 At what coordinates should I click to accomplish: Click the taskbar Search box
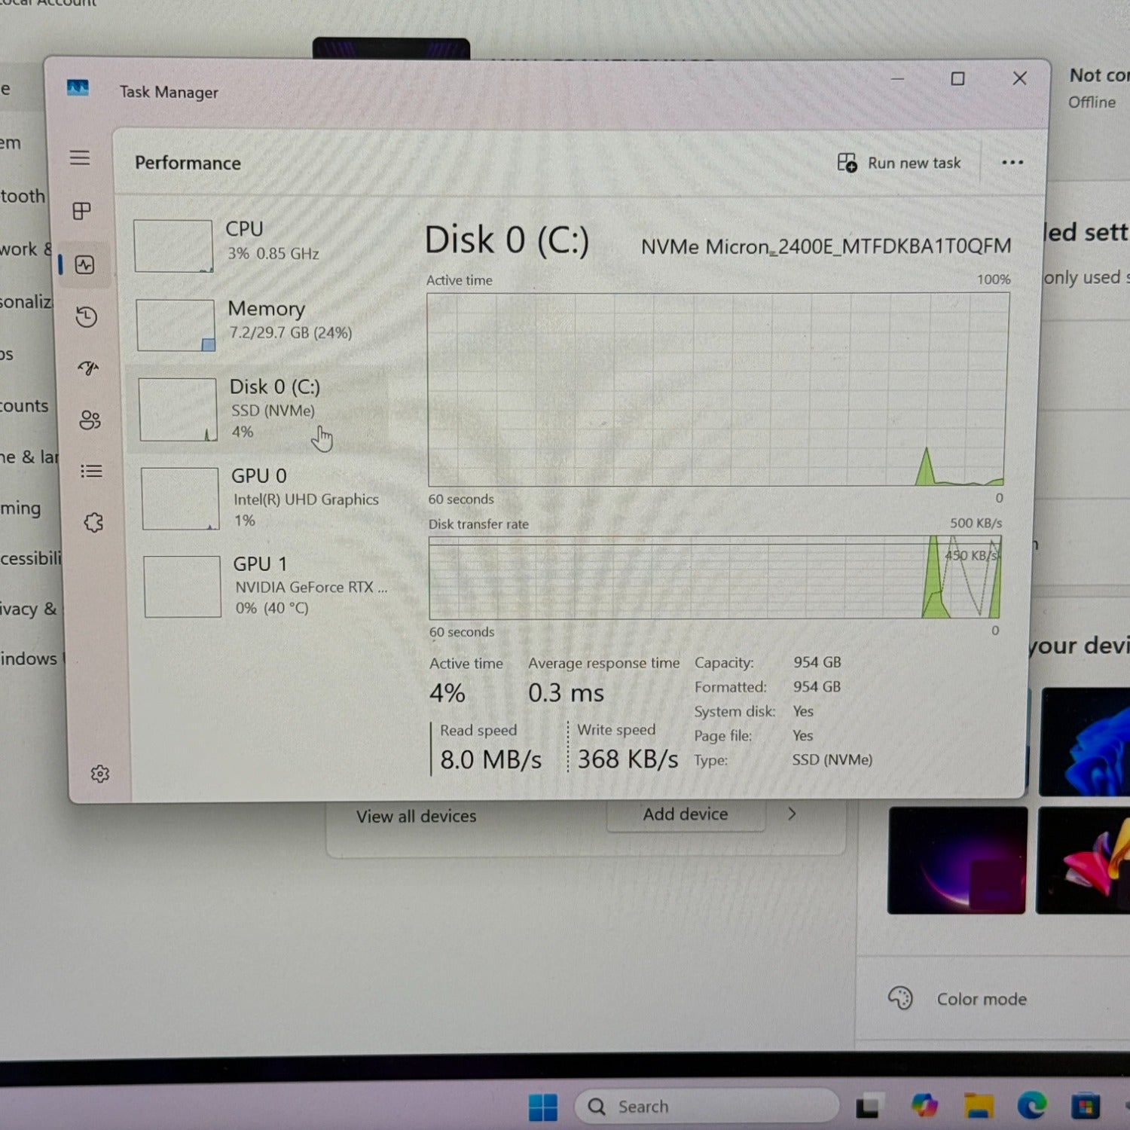pyautogui.click(x=707, y=1106)
